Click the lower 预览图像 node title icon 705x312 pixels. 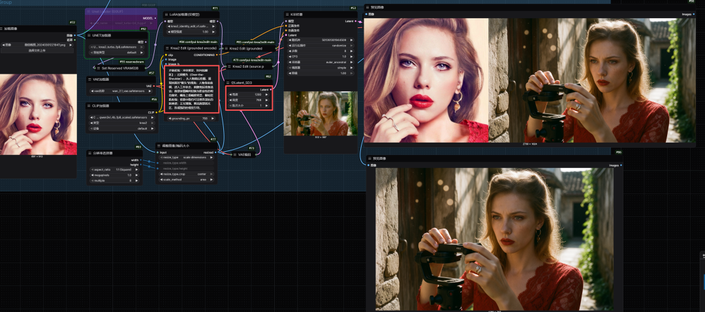[369, 158]
